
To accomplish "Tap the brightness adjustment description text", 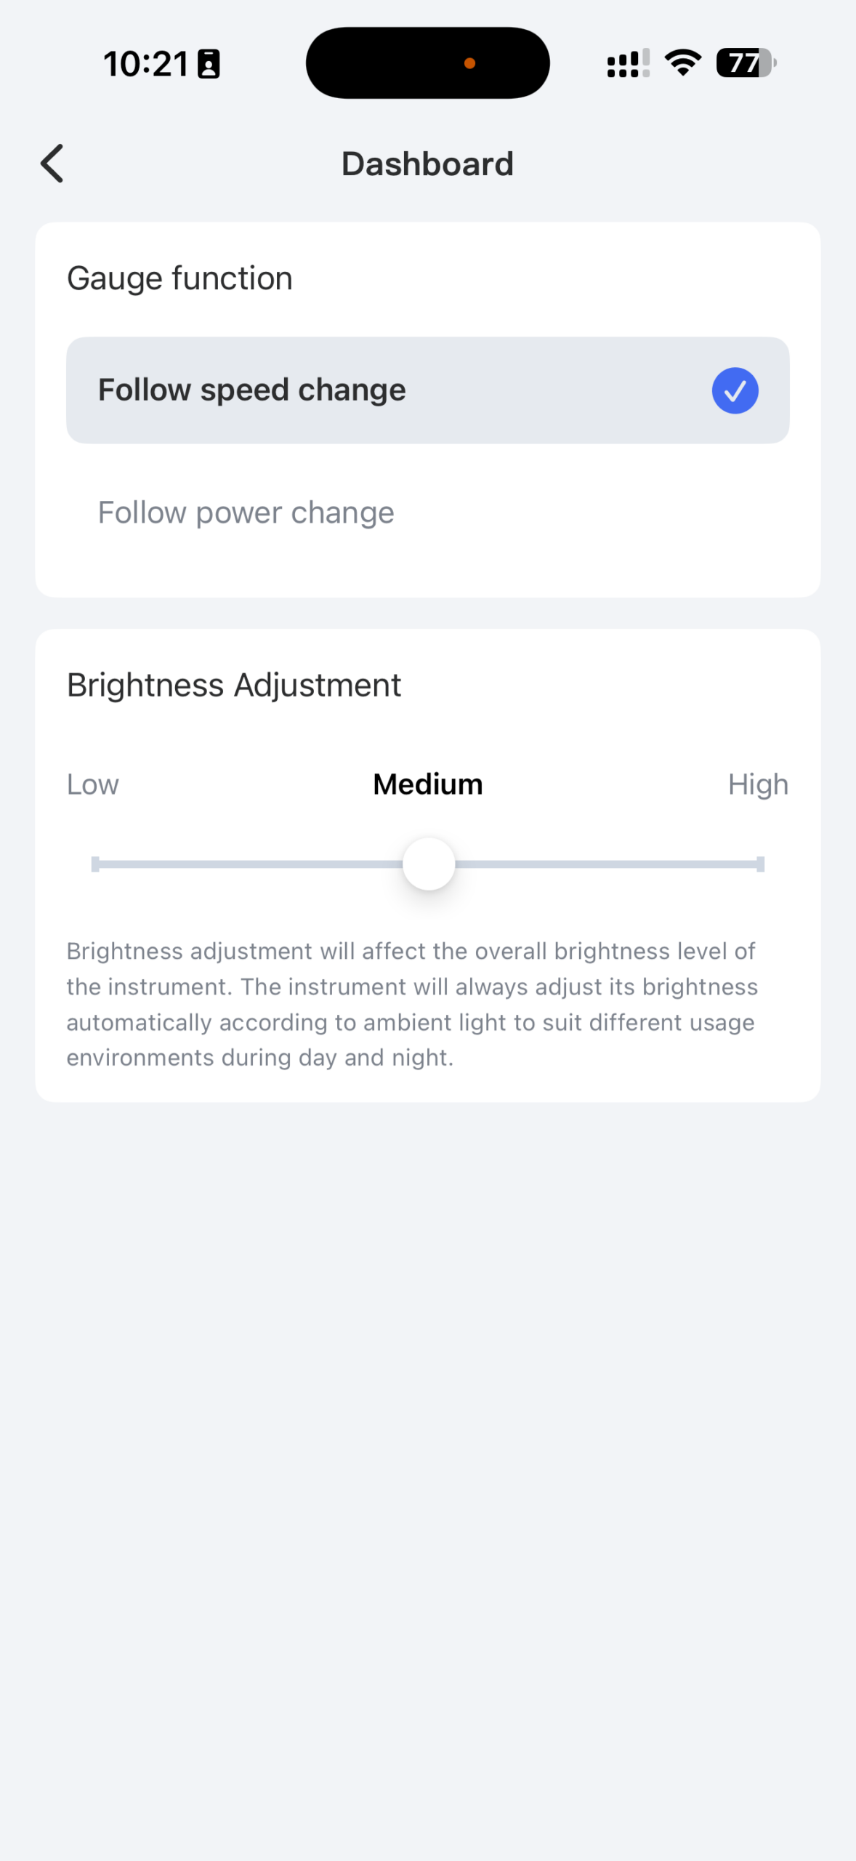I will coord(412,1004).
